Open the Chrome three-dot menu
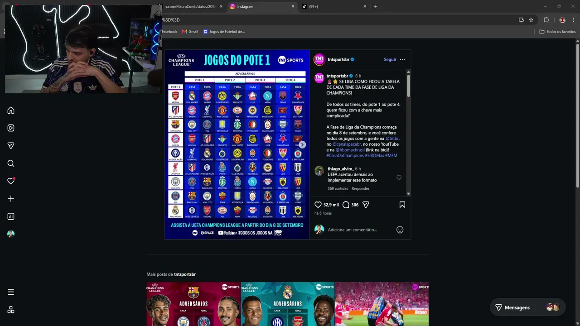 [x=573, y=20]
